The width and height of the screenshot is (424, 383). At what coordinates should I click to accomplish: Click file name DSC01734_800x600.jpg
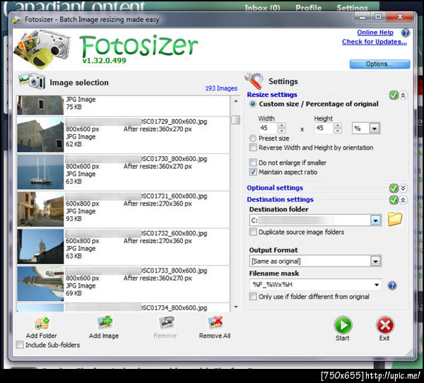point(174,308)
